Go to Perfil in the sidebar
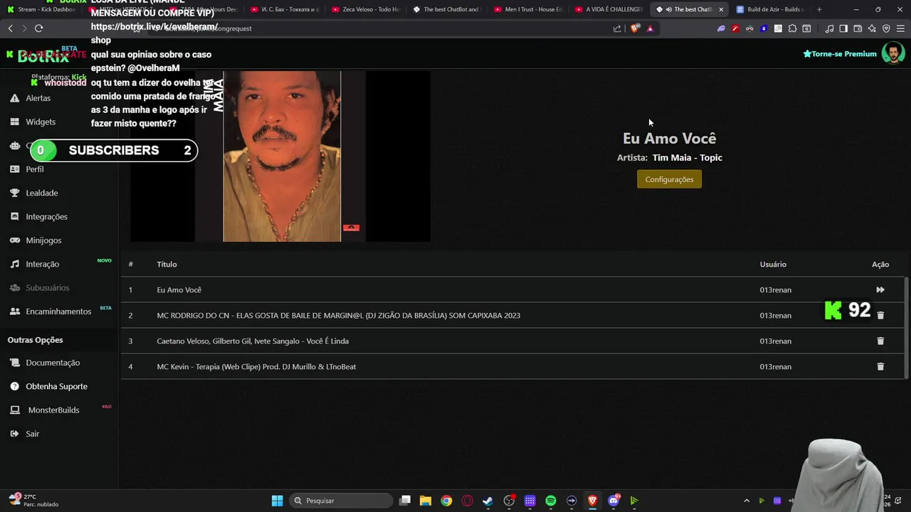Screen dimensions: 911x512 pyautogui.click(x=35, y=169)
